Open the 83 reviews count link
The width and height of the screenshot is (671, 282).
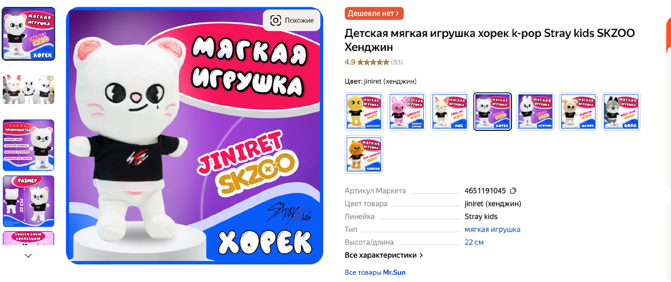[x=396, y=62]
